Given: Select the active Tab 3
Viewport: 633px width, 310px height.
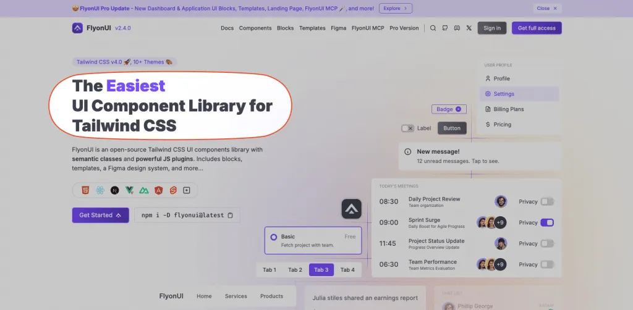Looking at the screenshot, I should coord(321,270).
